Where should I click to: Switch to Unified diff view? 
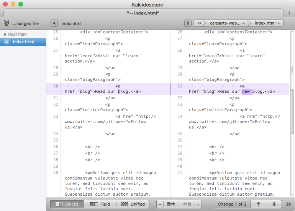[133, 204]
